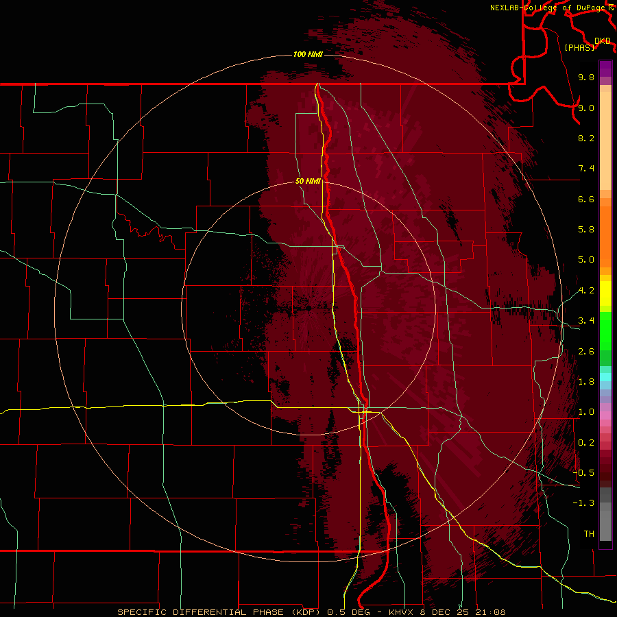Click the TH label on the color scale
Screen dimensions: 617x617
coord(589,534)
